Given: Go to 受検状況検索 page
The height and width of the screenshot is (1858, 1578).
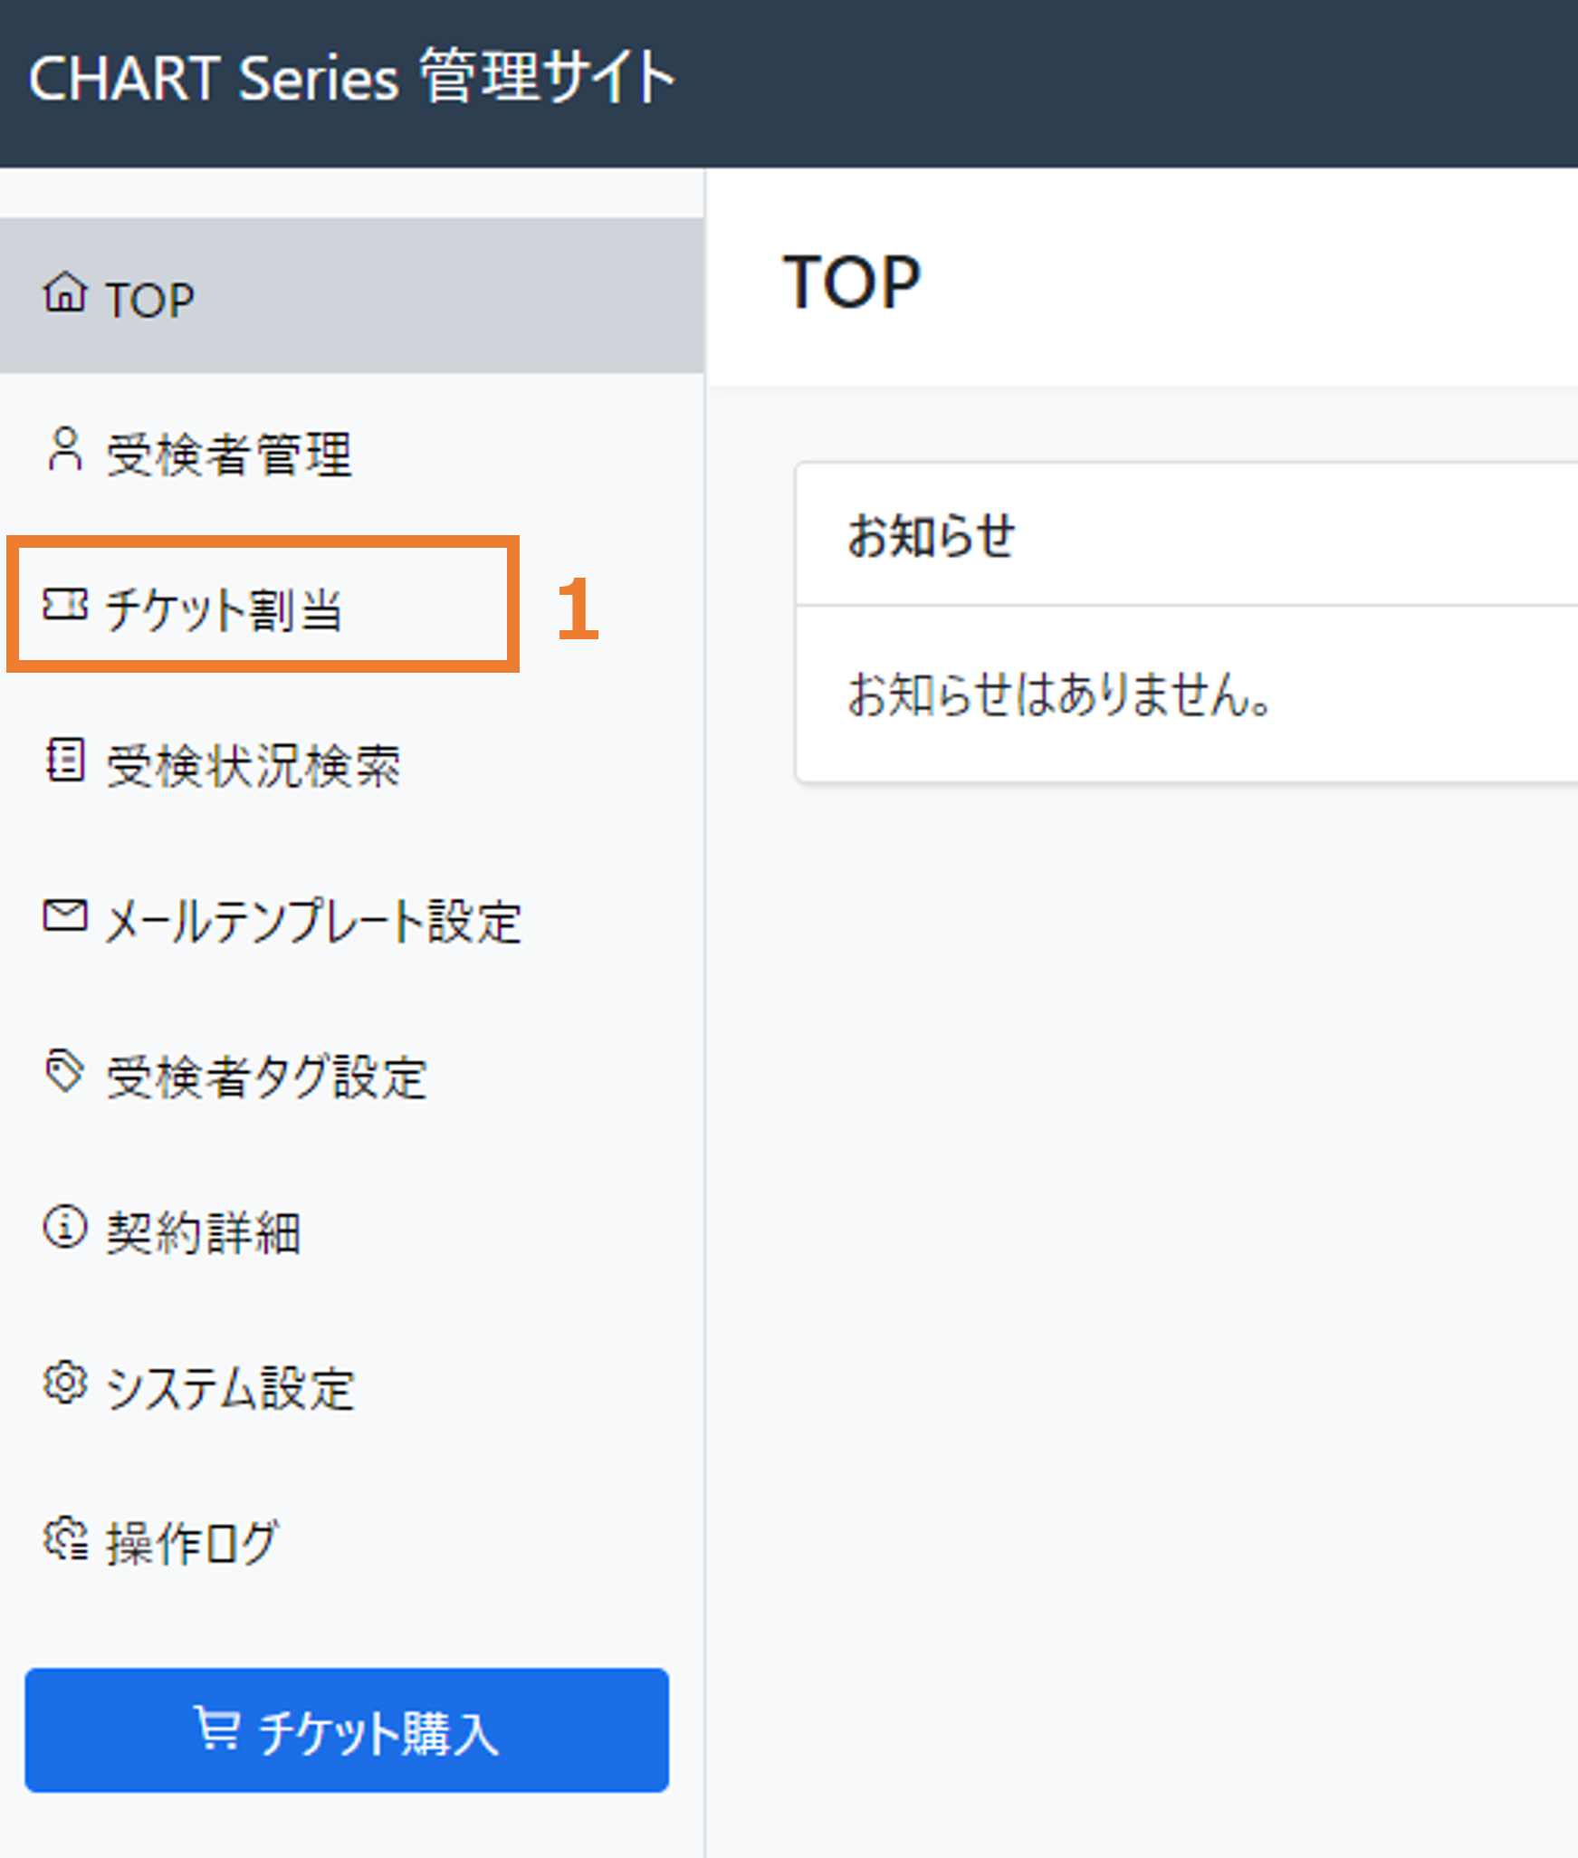Looking at the screenshot, I should [351, 763].
